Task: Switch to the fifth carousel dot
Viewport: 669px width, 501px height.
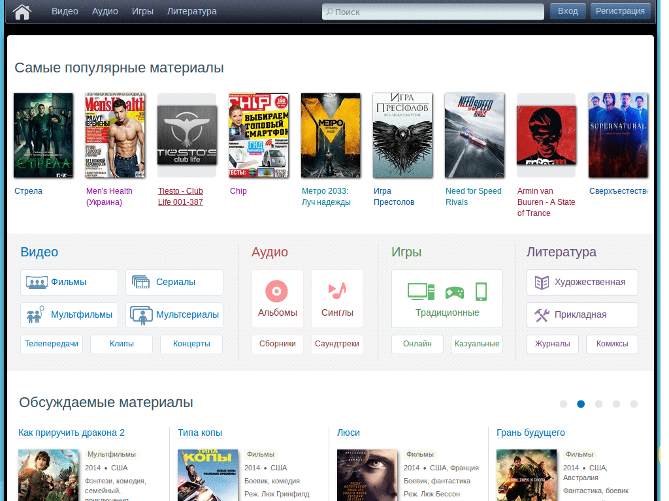Action: 634,404
